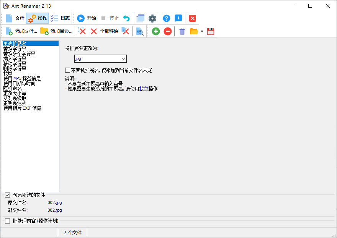The height and width of the screenshot is (238, 337).
Task: Click the trash can delete icon
Action: [182, 31]
